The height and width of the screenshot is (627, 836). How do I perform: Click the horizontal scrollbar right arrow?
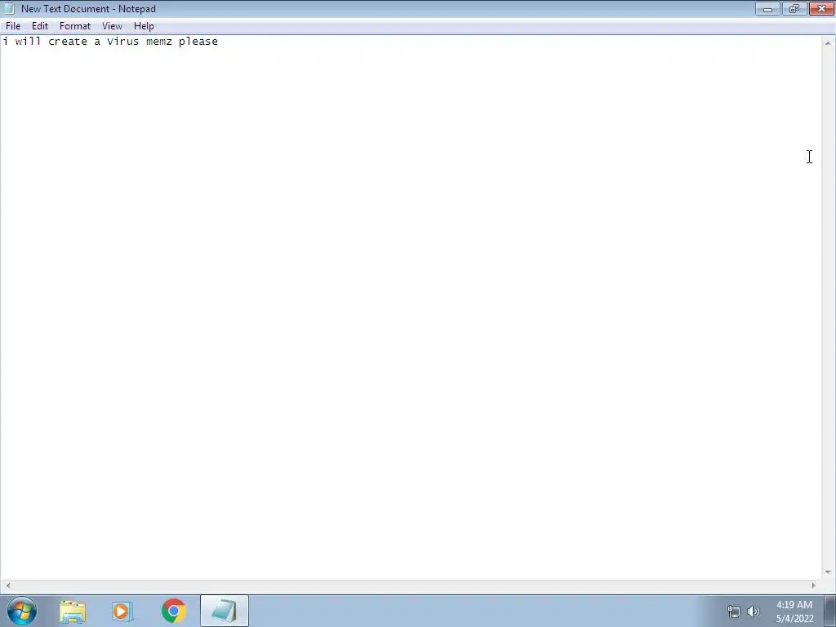click(814, 585)
